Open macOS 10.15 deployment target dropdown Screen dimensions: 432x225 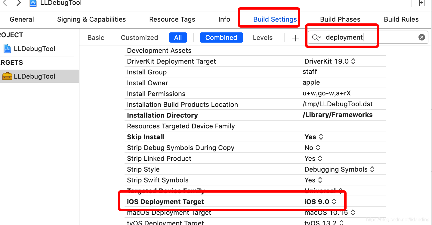[330, 212]
